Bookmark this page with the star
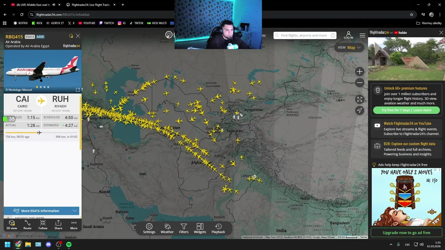The width and height of the screenshot is (445, 250). point(412,15)
